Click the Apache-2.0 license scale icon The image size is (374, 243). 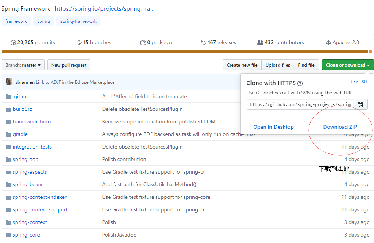328,43
